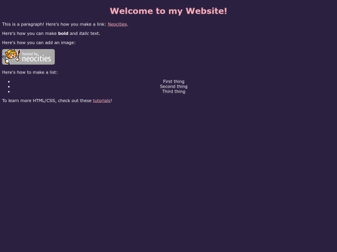Click the "Second thing" list item
This screenshot has height=252, width=337.
[173, 86]
